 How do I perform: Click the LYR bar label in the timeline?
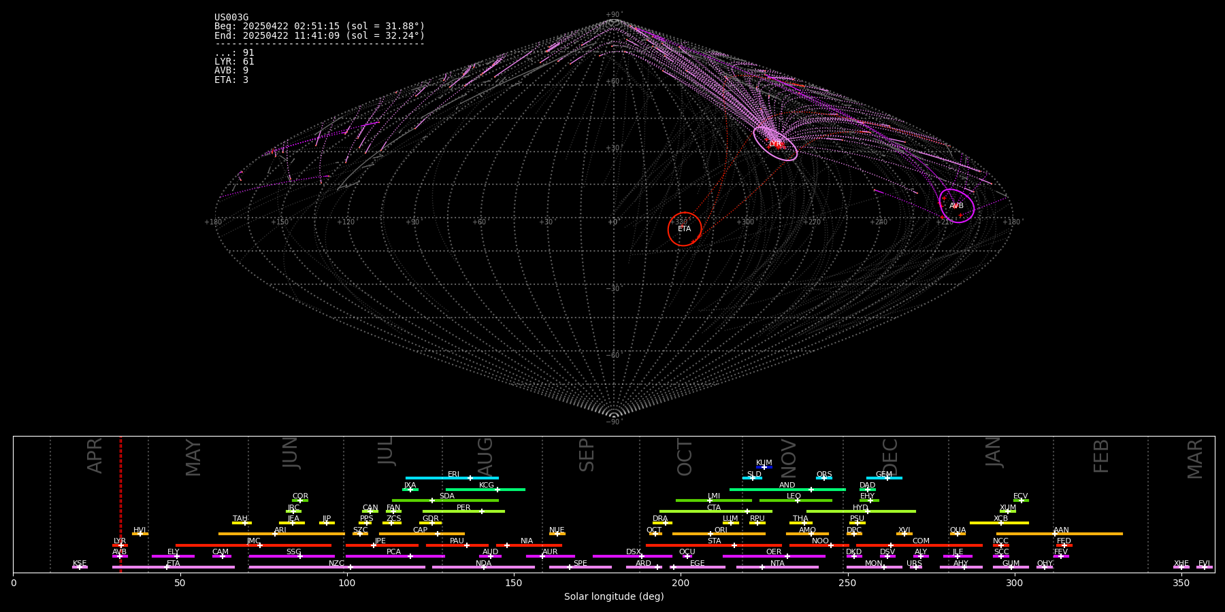pos(120,541)
